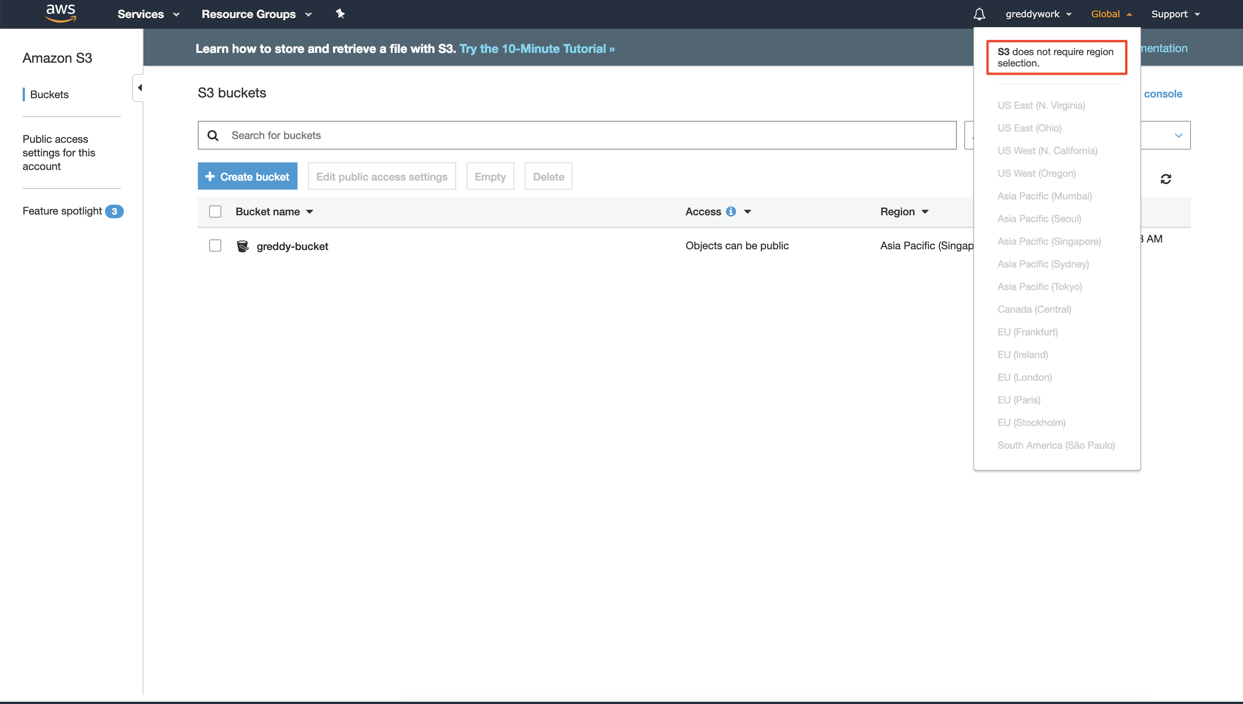The image size is (1243, 704).
Task: Sort by Bucket name column
Action: click(x=274, y=211)
